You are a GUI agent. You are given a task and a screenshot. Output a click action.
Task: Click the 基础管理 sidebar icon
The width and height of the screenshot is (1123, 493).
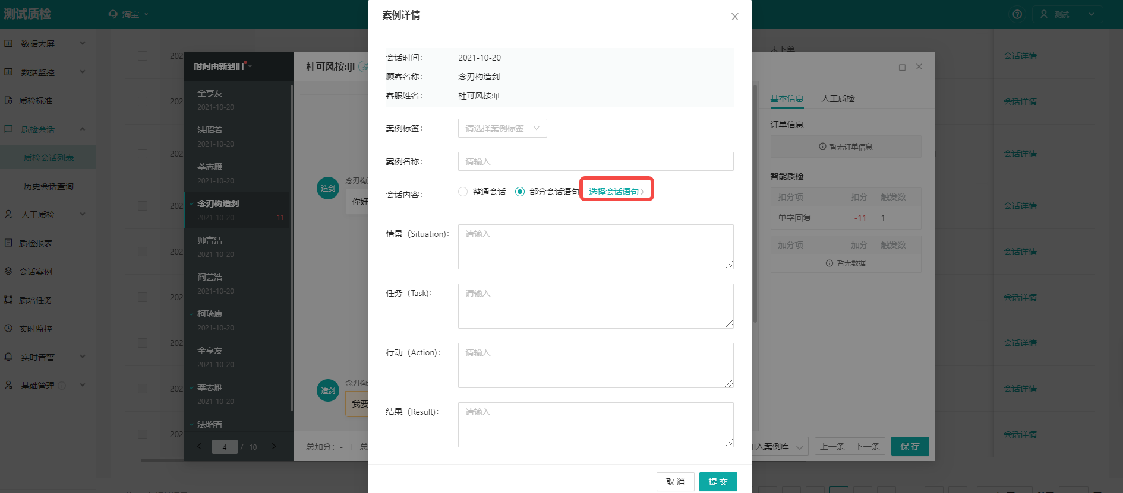(9, 385)
